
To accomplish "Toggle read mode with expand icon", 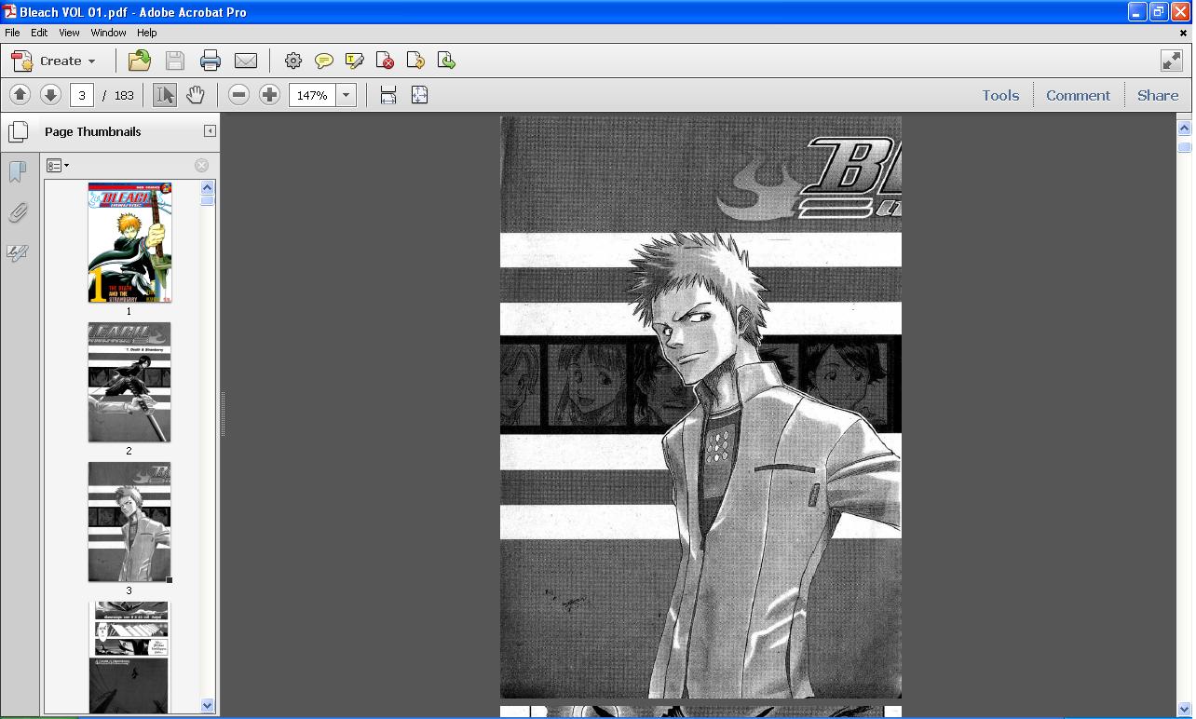I will pos(1172,61).
